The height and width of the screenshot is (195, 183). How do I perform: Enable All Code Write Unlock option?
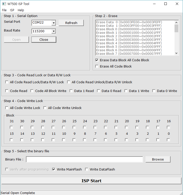(45, 108)
